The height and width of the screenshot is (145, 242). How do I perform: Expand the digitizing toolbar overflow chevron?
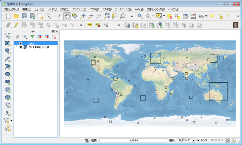point(81,25)
